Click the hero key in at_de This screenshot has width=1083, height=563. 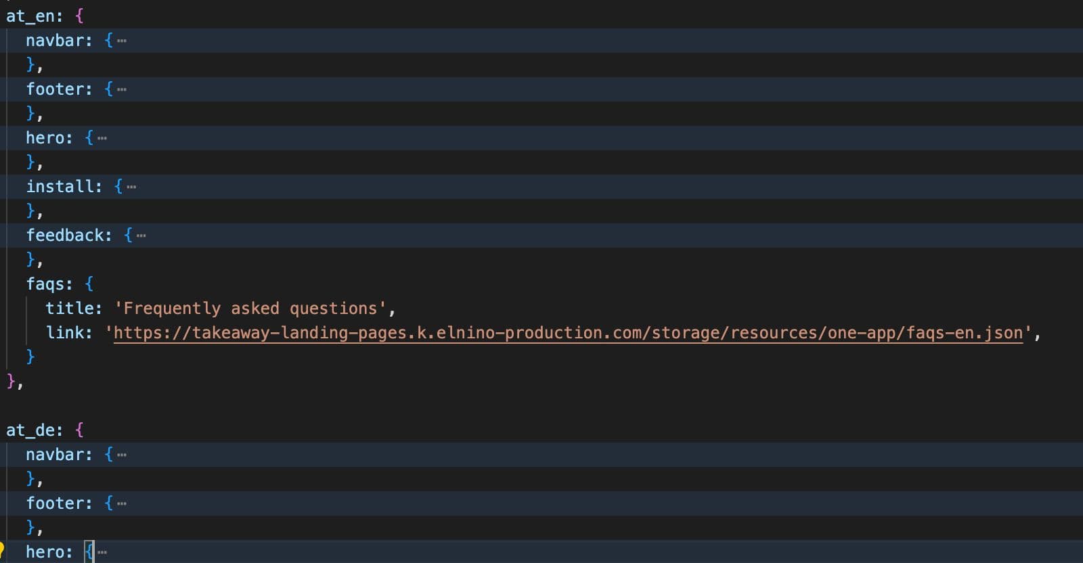coord(45,552)
